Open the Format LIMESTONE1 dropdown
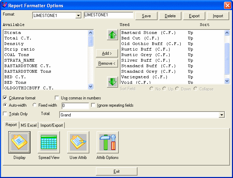 [x=78, y=15]
